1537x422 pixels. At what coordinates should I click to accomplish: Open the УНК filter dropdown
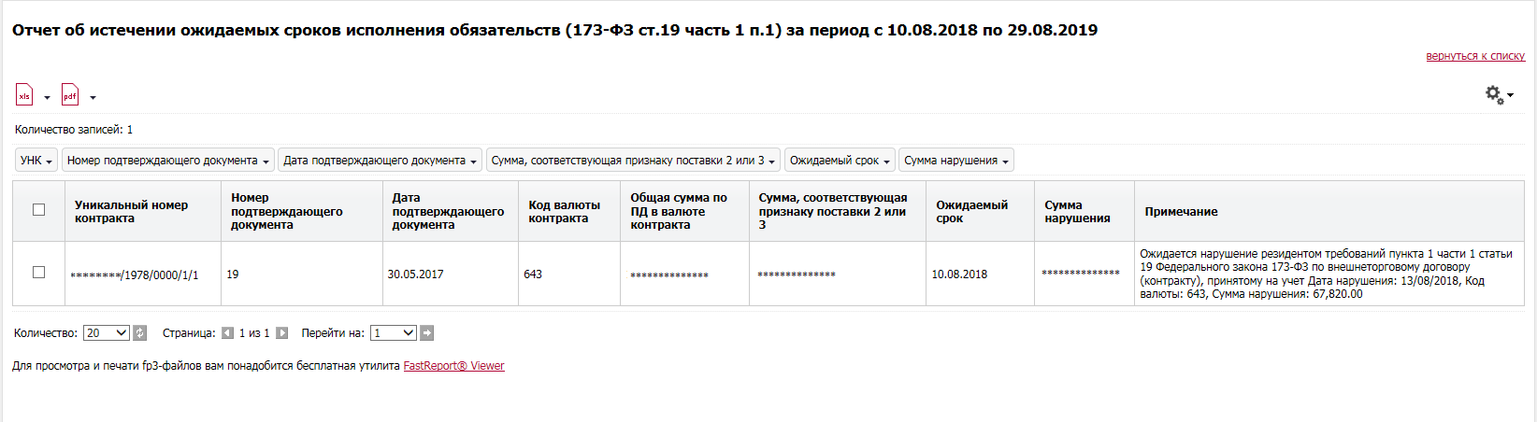click(x=36, y=161)
